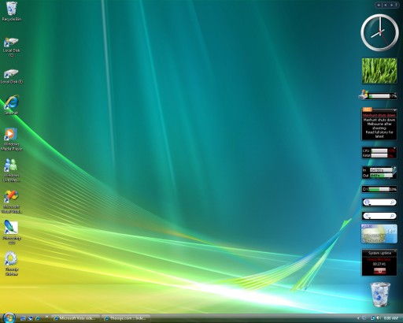Click the sidebar tray icon beside volume
The width and height of the screenshot is (403, 323).
tap(373, 318)
